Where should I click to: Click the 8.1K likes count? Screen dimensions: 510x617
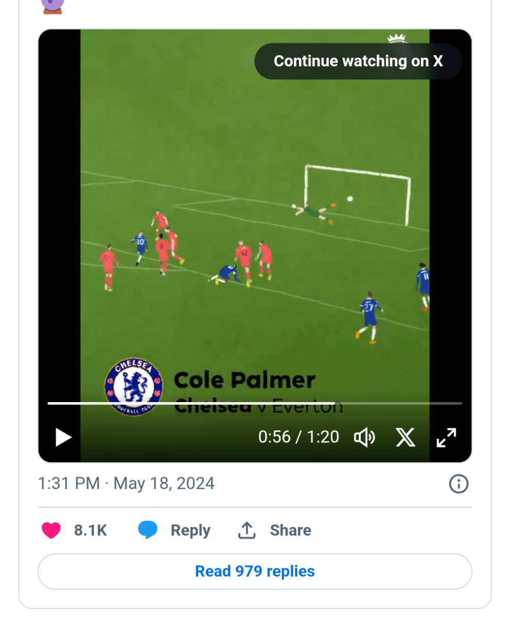click(x=91, y=530)
